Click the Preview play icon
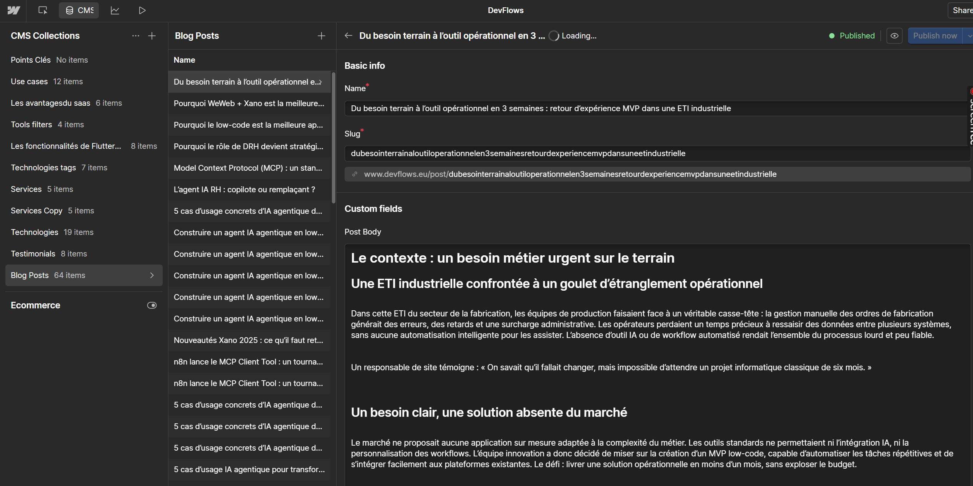Image resolution: width=973 pixels, height=486 pixels. tap(142, 10)
